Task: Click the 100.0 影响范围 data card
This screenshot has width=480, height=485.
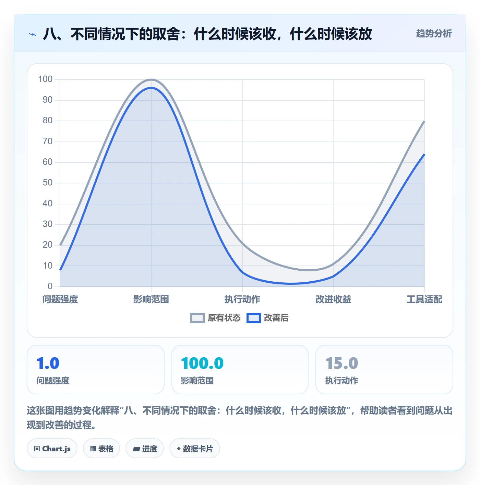Action: tap(240, 370)
